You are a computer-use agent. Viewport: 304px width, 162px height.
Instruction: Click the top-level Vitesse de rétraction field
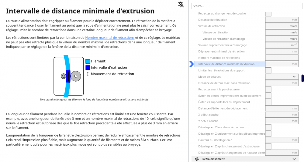282,26
